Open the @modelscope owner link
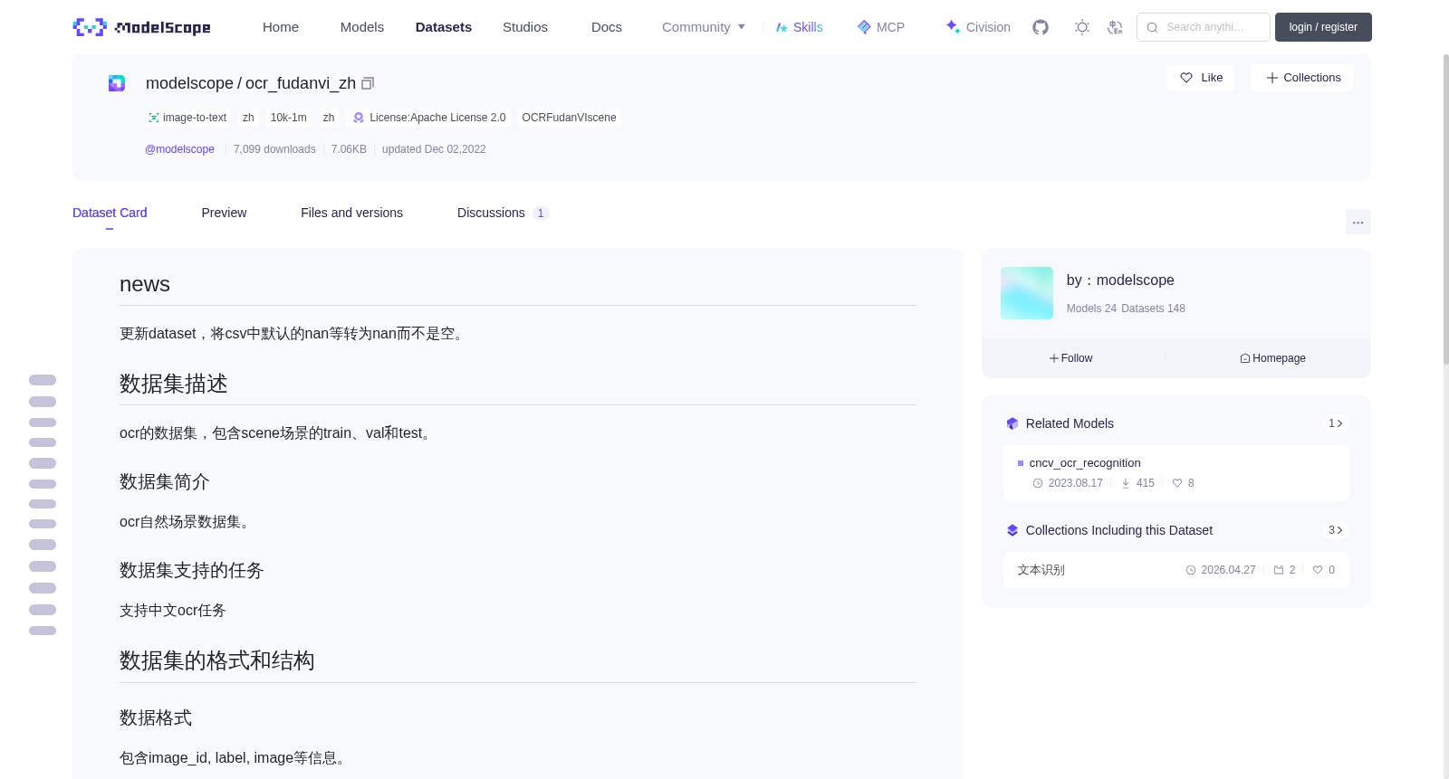 click(180, 149)
